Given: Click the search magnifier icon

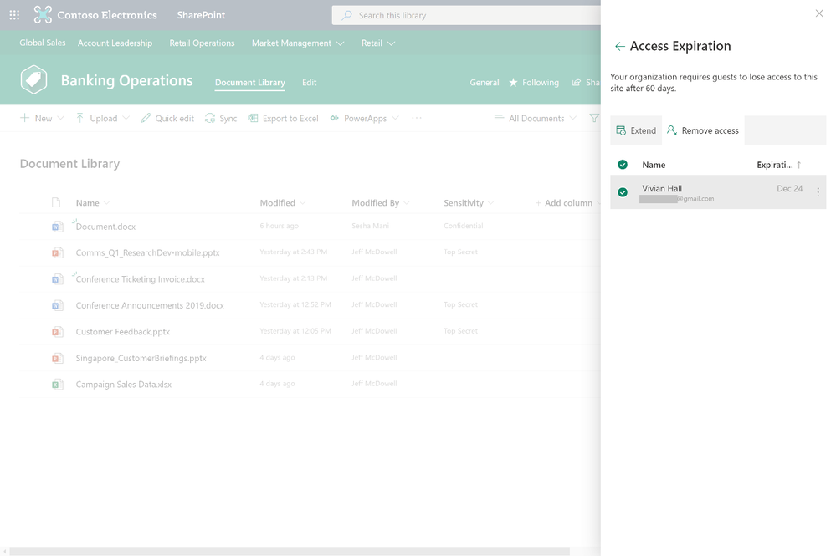Looking at the screenshot, I should click(347, 15).
